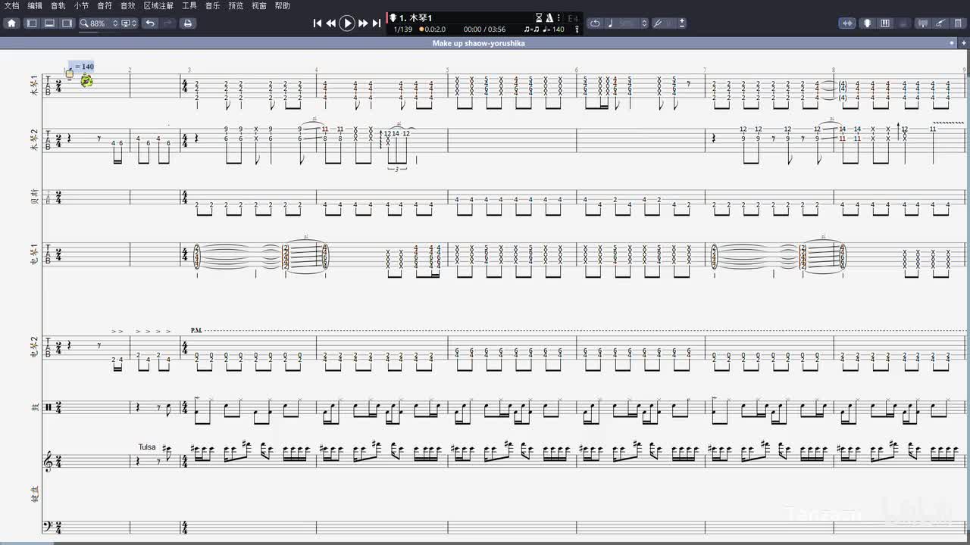Toggle the metronome
970x545 pixels.
549,17
